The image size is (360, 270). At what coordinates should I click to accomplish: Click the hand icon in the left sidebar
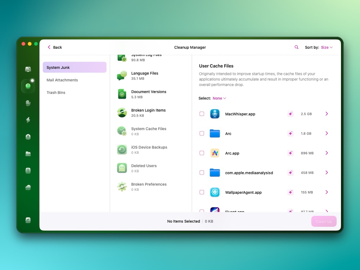[x=28, y=103]
